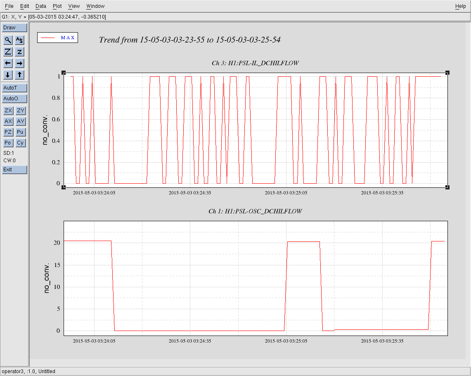Image resolution: width=471 pixels, height=376 pixels.
Task: Click the 'Ch 1: H1:PSL-OSC_DCHILFLOW' plot title
Action: (256, 211)
